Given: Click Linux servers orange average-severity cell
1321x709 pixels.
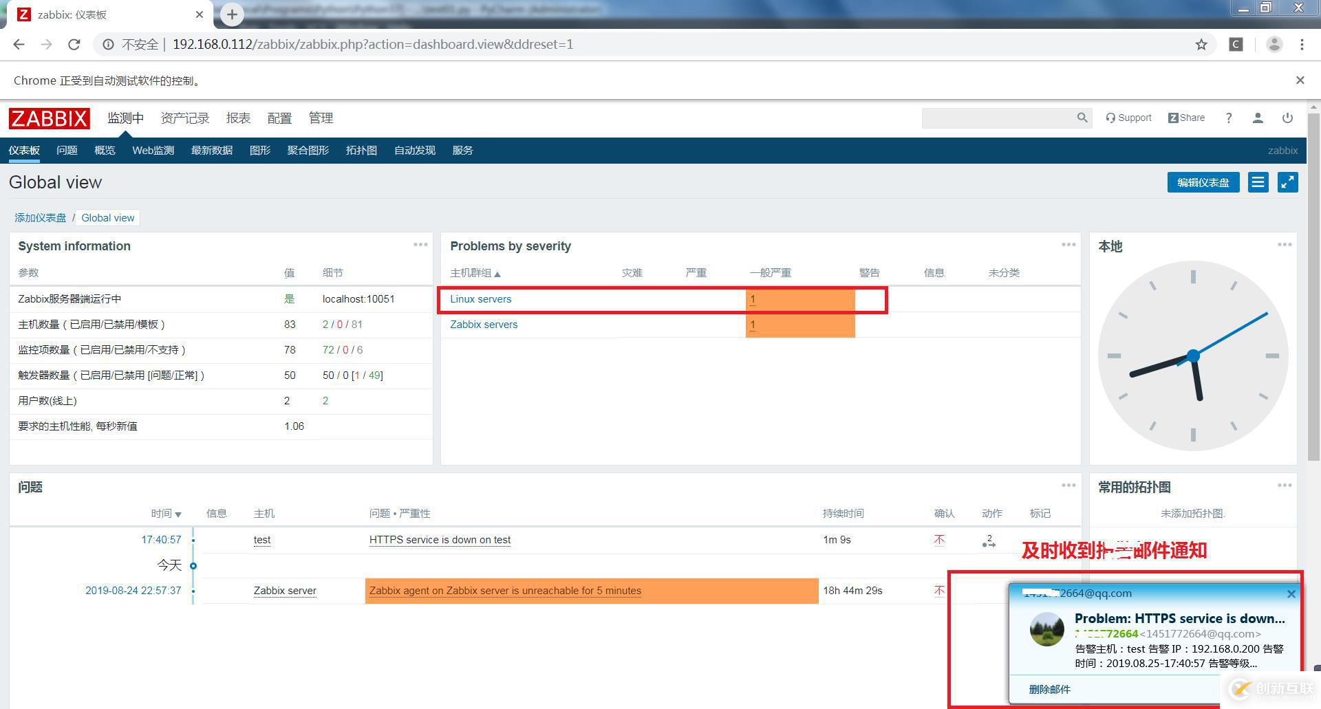Looking at the screenshot, I should pyautogui.click(x=800, y=299).
